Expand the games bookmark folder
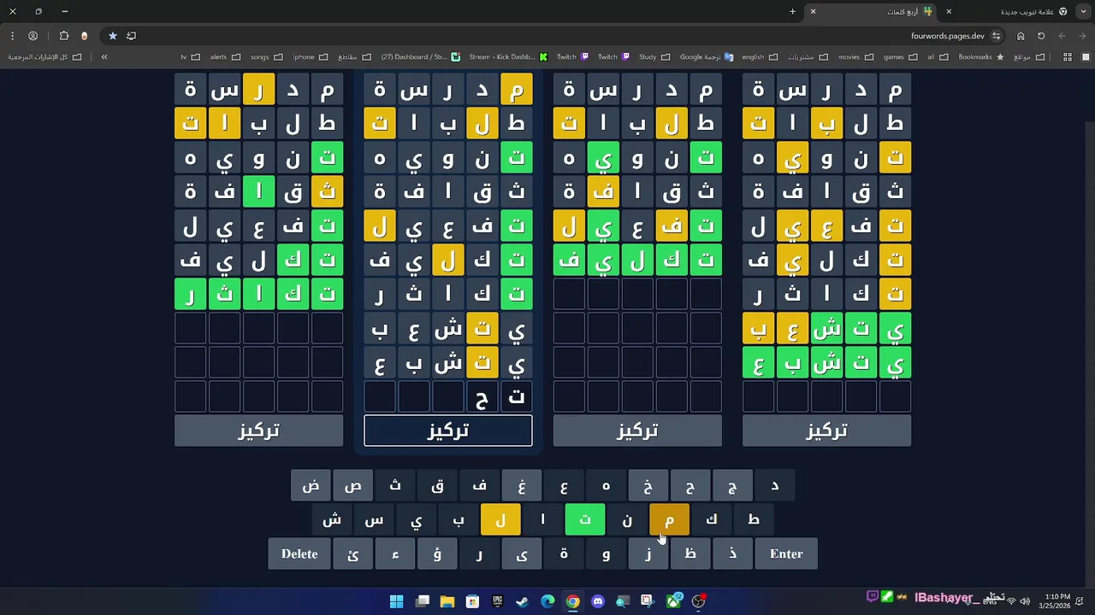The height and width of the screenshot is (615, 1095). 901,57
